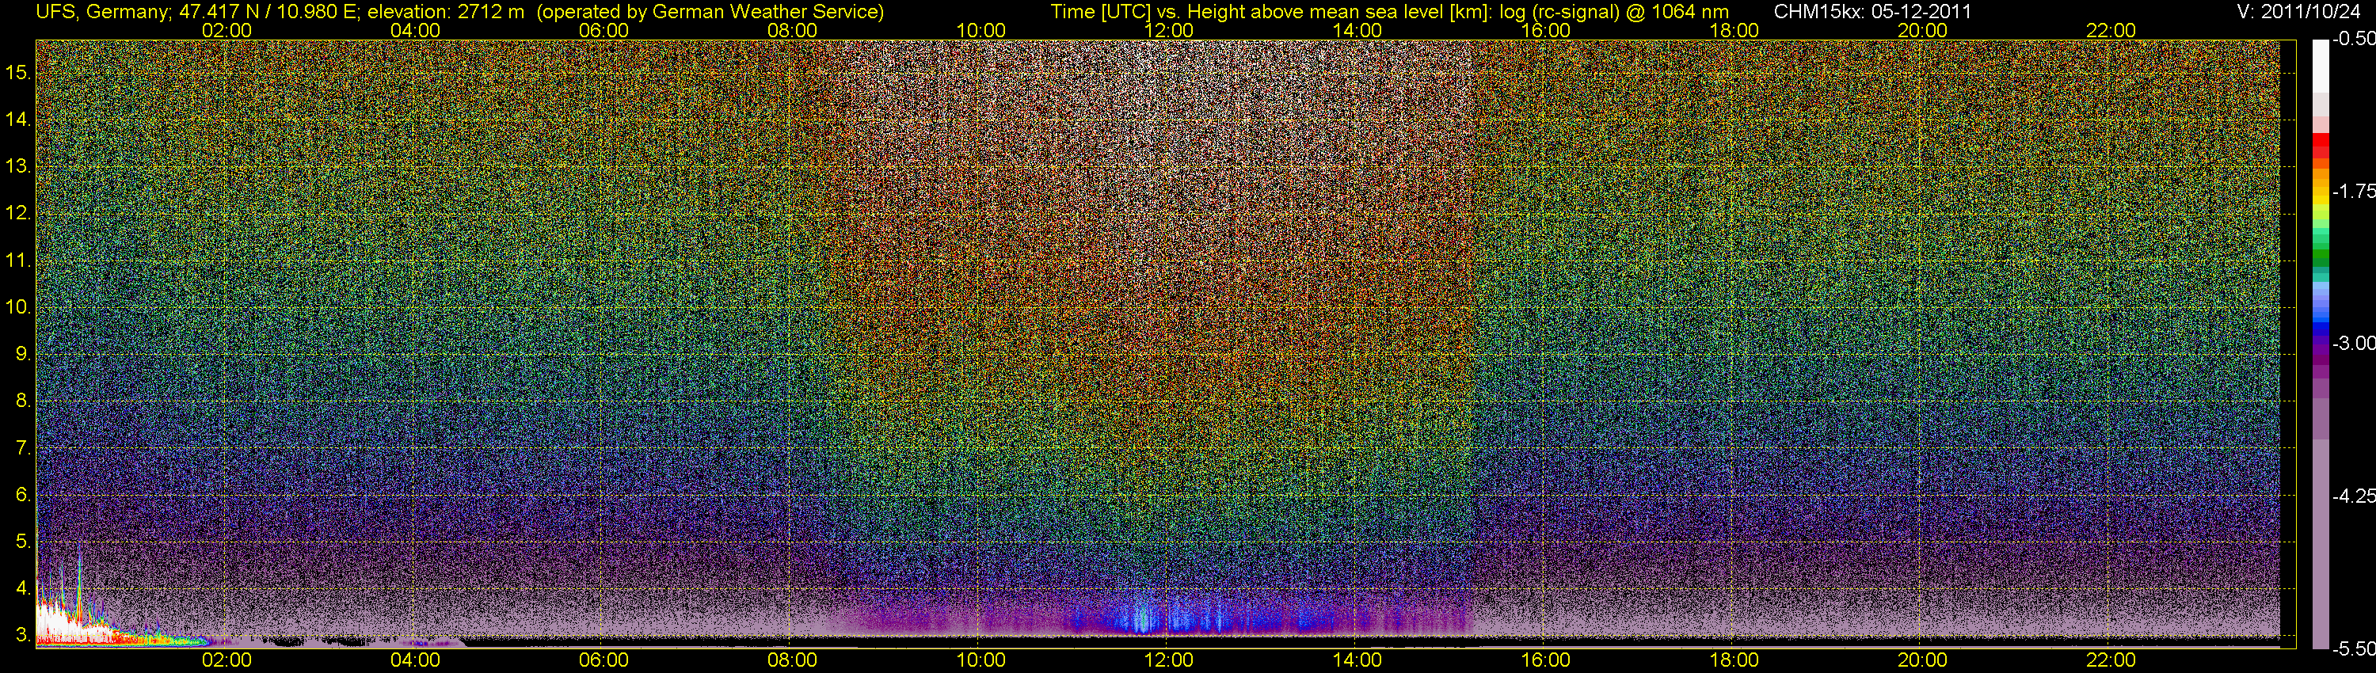This screenshot has height=673, width=2376.
Task: Click the '12.' height axis label
Action: [18, 213]
